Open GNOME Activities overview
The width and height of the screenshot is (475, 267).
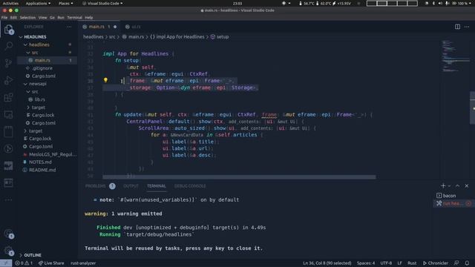tap(10, 3)
